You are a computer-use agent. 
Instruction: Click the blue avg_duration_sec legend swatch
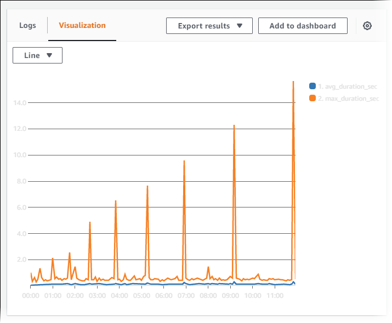tap(313, 86)
